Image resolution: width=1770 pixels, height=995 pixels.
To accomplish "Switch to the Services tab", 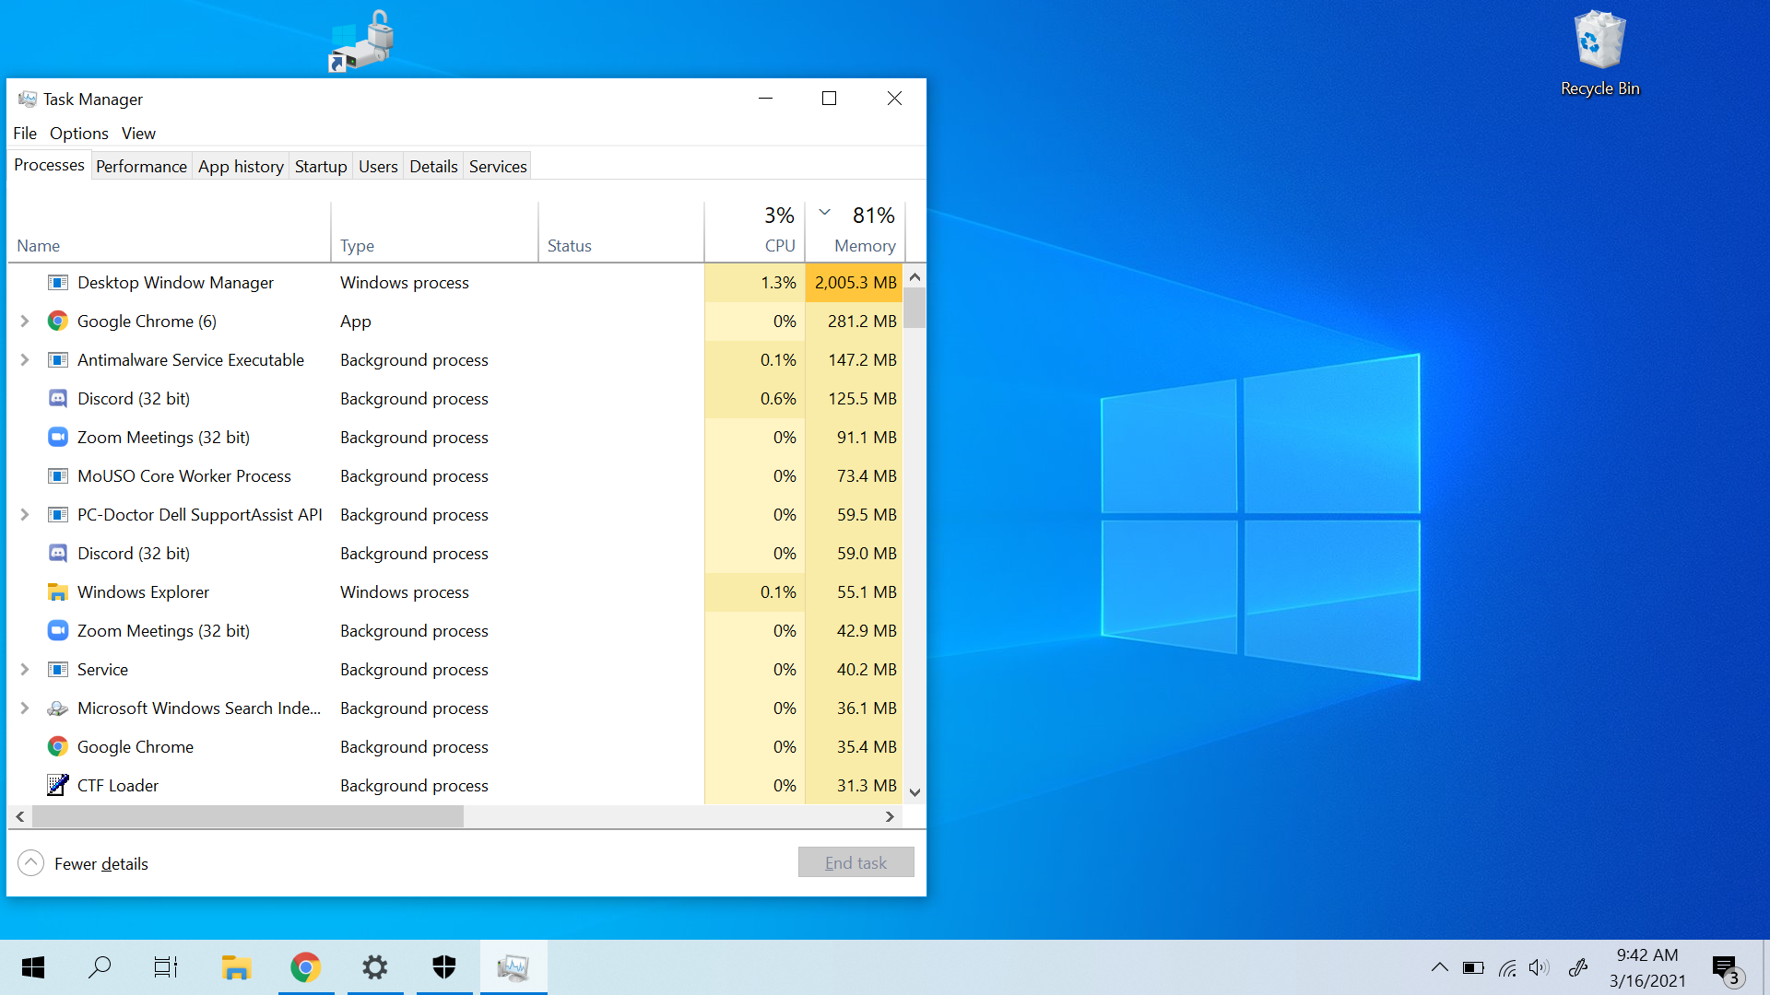I will 498,167.
